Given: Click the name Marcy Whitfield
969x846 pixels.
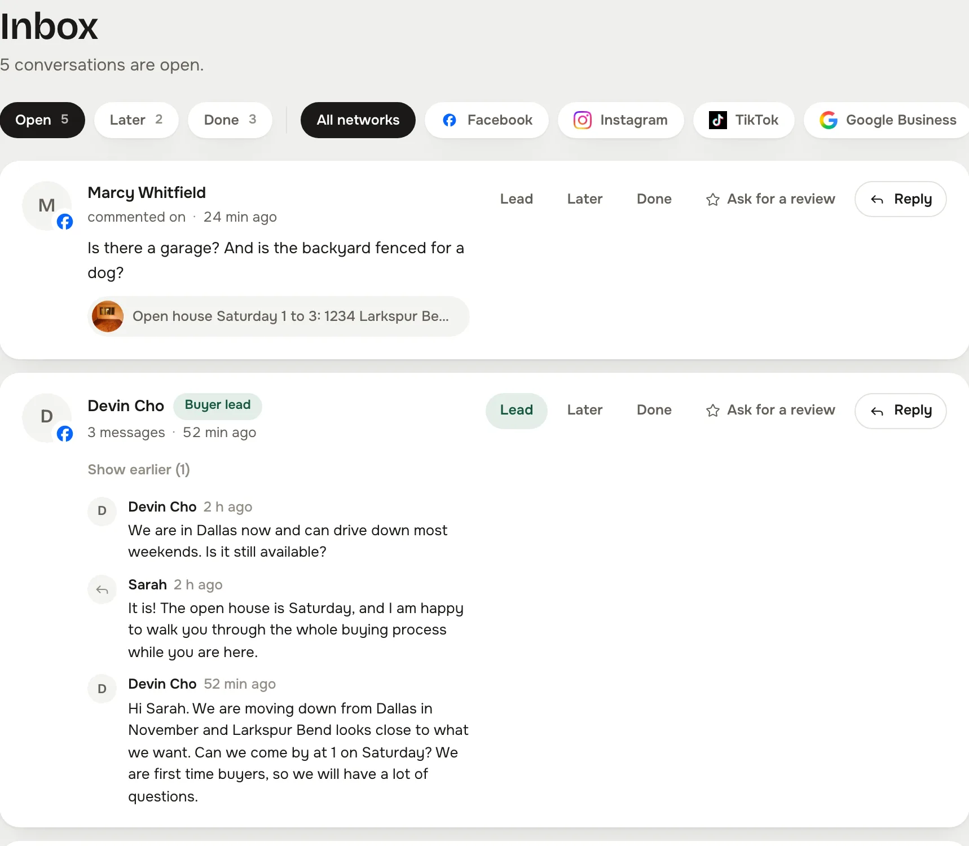Looking at the screenshot, I should pos(147,193).
